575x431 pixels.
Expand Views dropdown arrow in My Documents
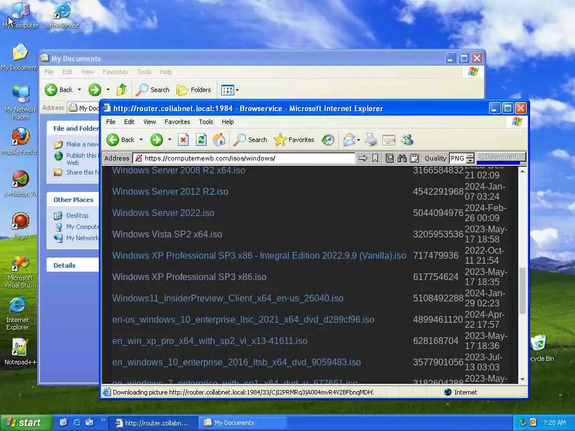[x=238, y=90]
